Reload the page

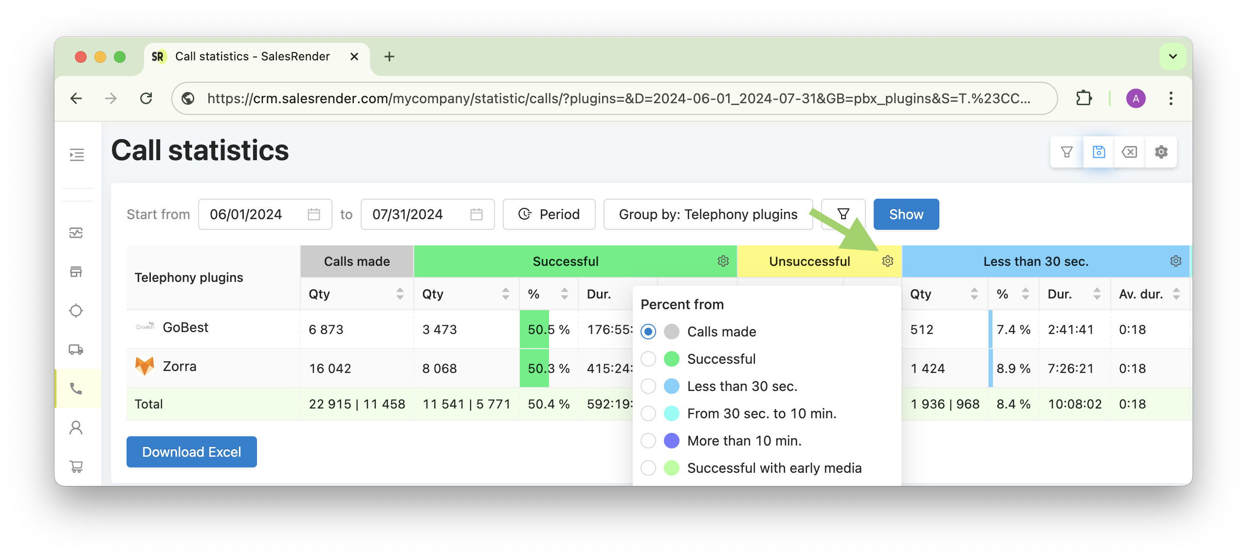click(x=146, y=98)
